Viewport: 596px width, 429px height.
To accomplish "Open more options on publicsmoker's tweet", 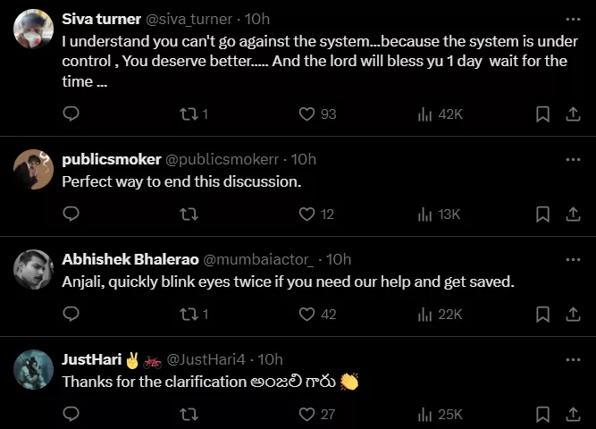I will pos(573,159).
